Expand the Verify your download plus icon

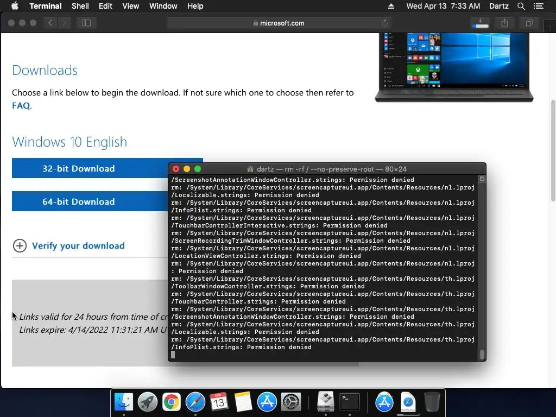pos(20,246)
